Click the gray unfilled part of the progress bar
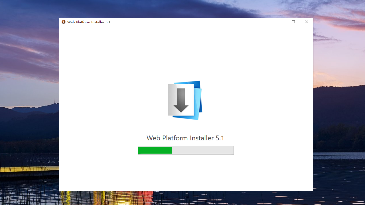365x205 pixels. coord(203,150)
